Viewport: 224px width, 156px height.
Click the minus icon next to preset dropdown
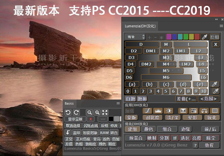pos(156,37)
